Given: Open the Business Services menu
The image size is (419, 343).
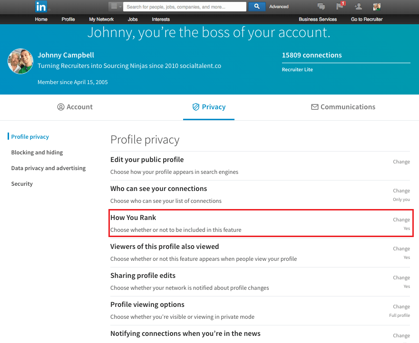Looking at the screenshot, I should tap(318, 19).
